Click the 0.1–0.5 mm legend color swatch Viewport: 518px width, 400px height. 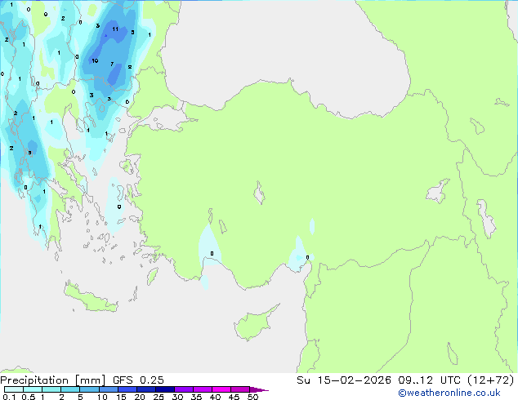pos(14,389)
